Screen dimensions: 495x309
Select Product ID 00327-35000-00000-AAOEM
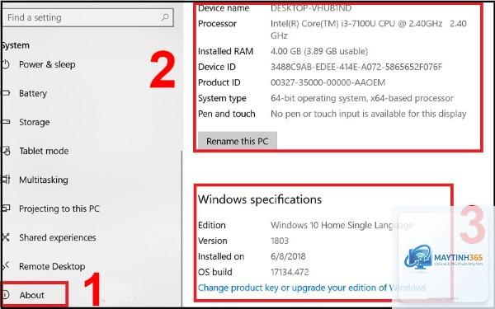pos(328,82)
